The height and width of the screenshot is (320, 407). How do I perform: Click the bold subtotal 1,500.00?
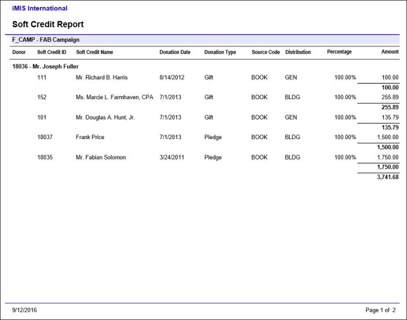388,147
